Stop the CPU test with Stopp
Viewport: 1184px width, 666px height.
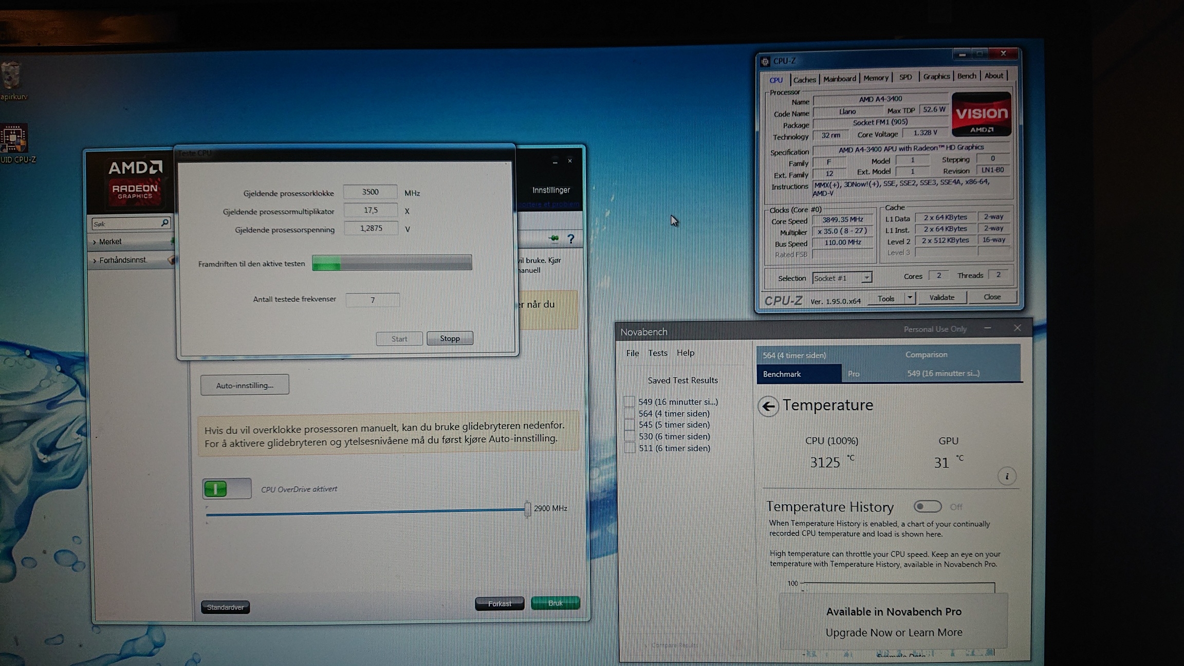tap(450, 339)
